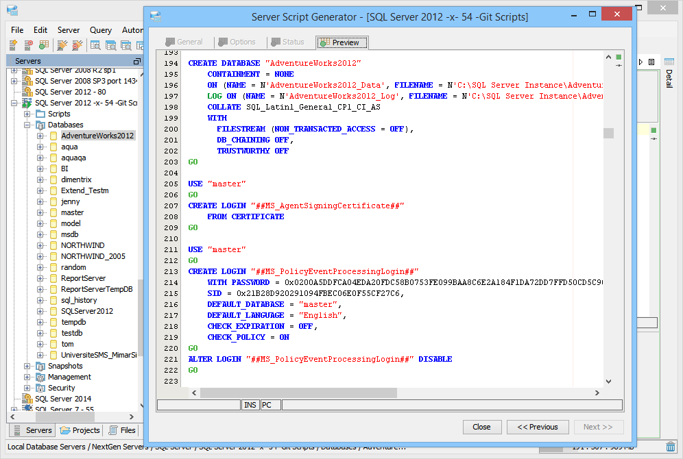Click the Scripts folder icon in the tree
The image size is (683, 459).
[x=40, y=114]
